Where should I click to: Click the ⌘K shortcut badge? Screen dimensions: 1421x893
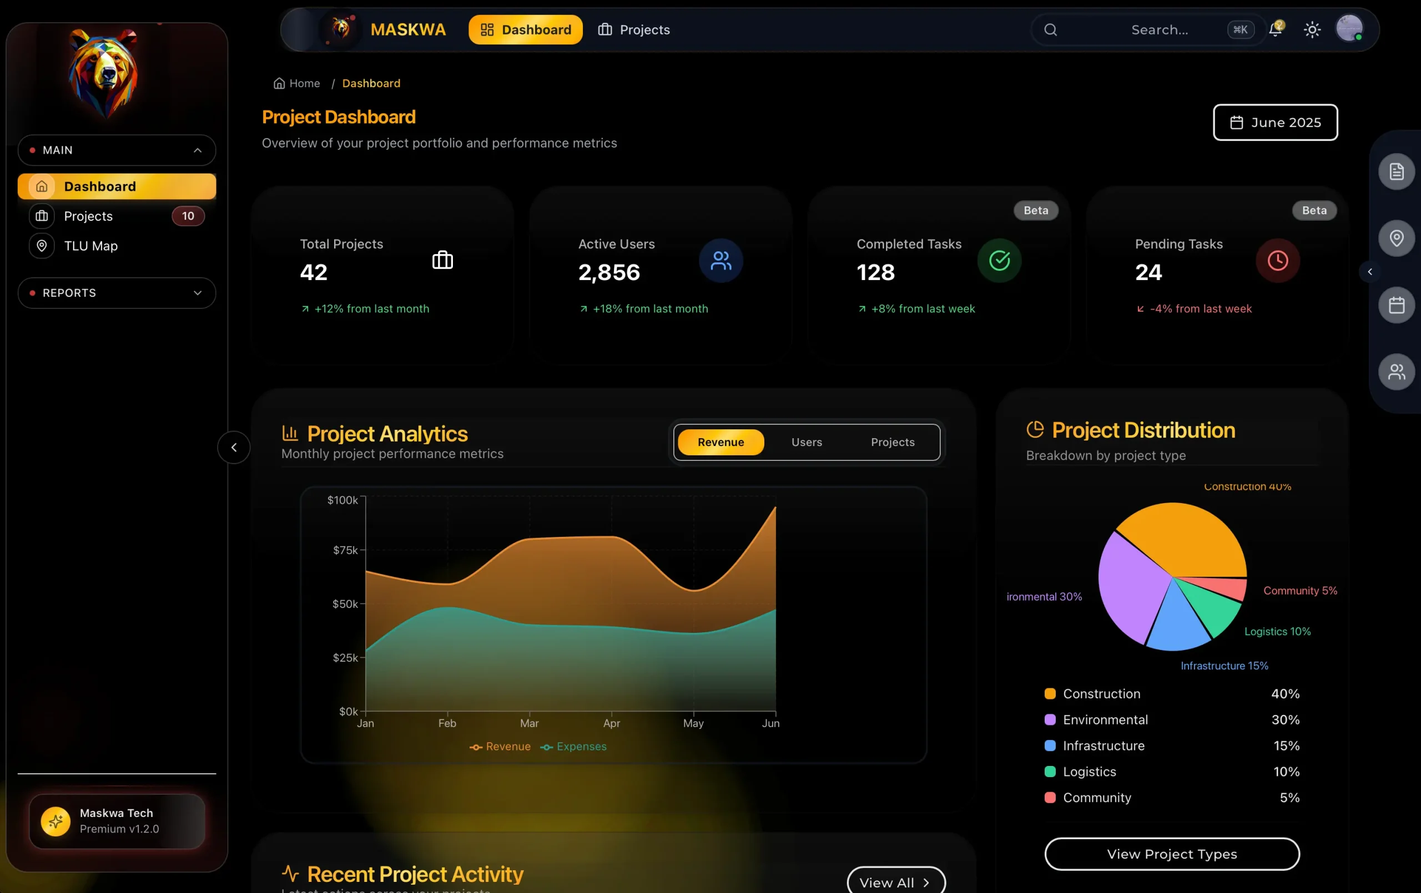pyautogui.click(x=1241, y=29)
